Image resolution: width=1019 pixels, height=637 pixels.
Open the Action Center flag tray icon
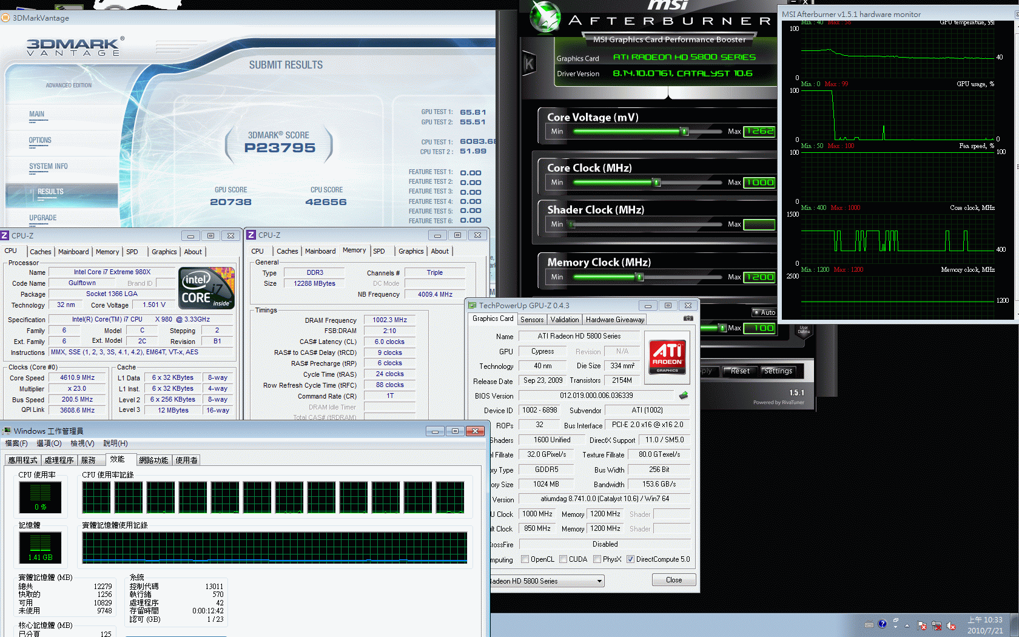click(922, 625)
